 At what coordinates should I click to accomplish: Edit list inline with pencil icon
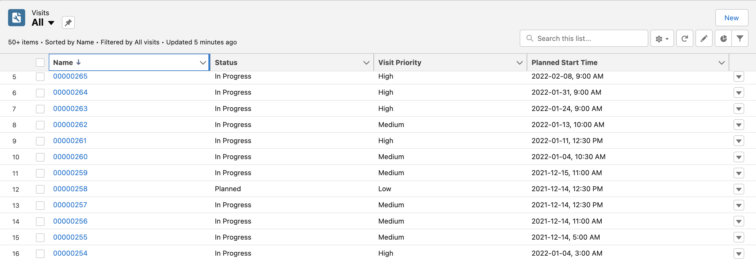[x=703, y=38]
